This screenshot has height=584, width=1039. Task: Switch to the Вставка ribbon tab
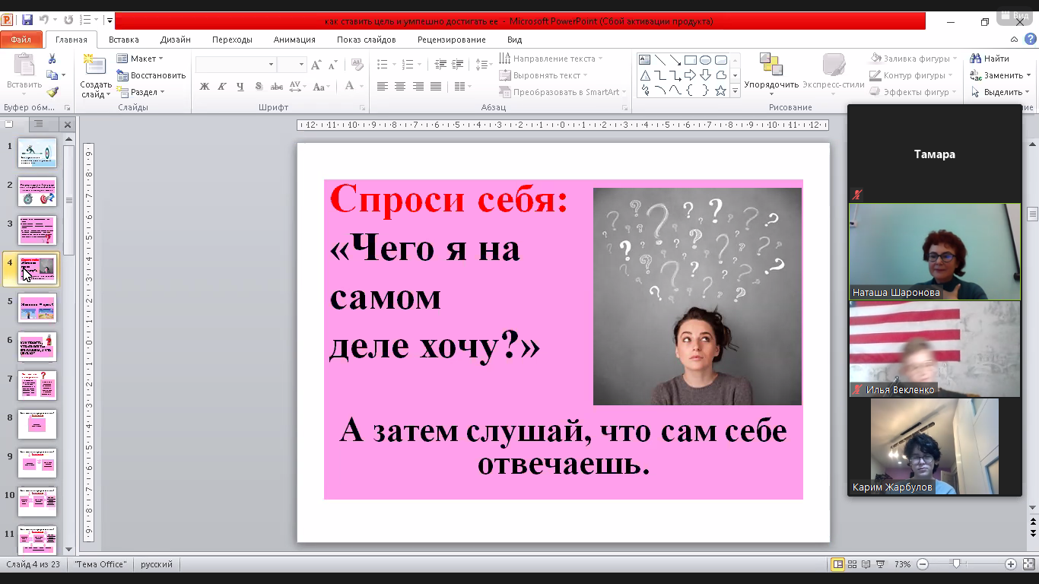click(x=123, y=40)
